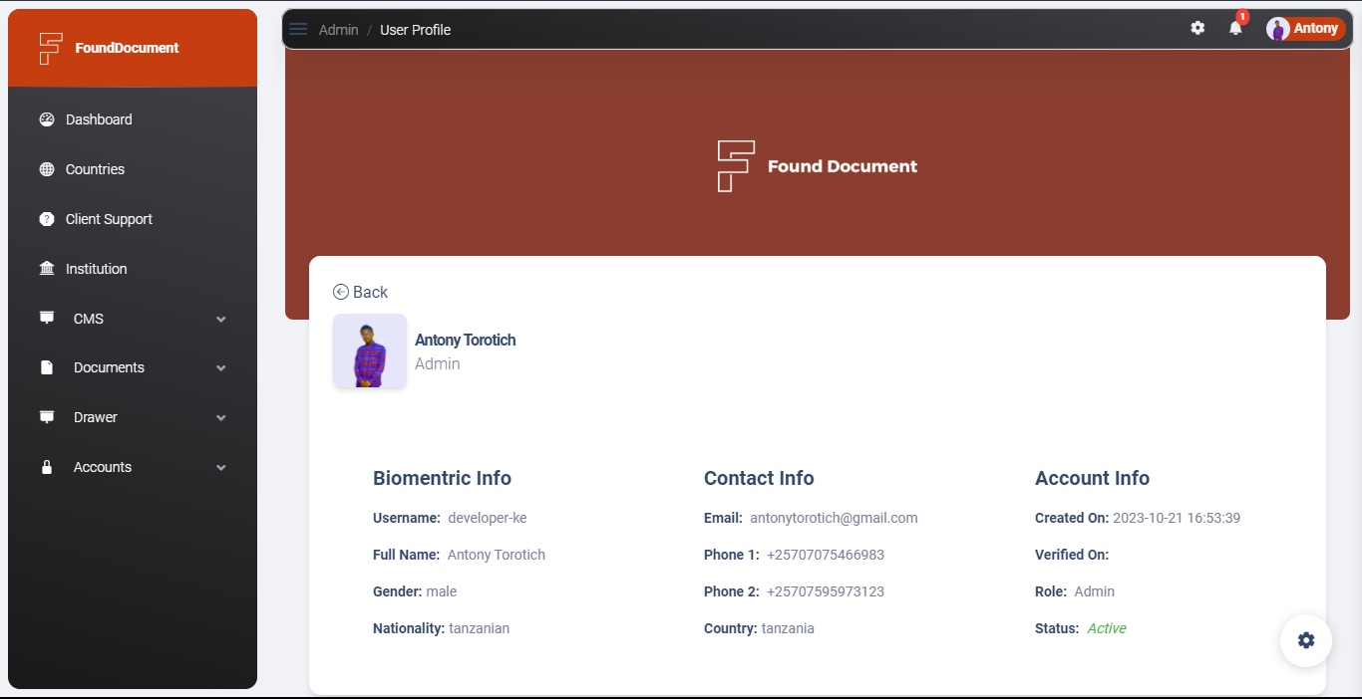Click the hamburger menu icon in top bar

pos(298,29)
